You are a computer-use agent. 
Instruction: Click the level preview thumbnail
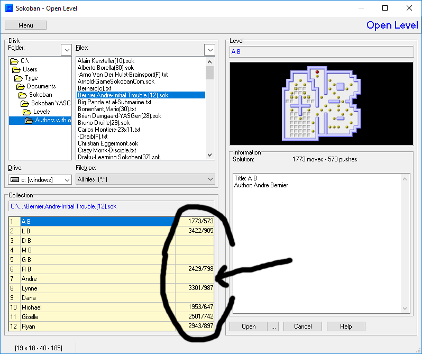pos(321,104)
